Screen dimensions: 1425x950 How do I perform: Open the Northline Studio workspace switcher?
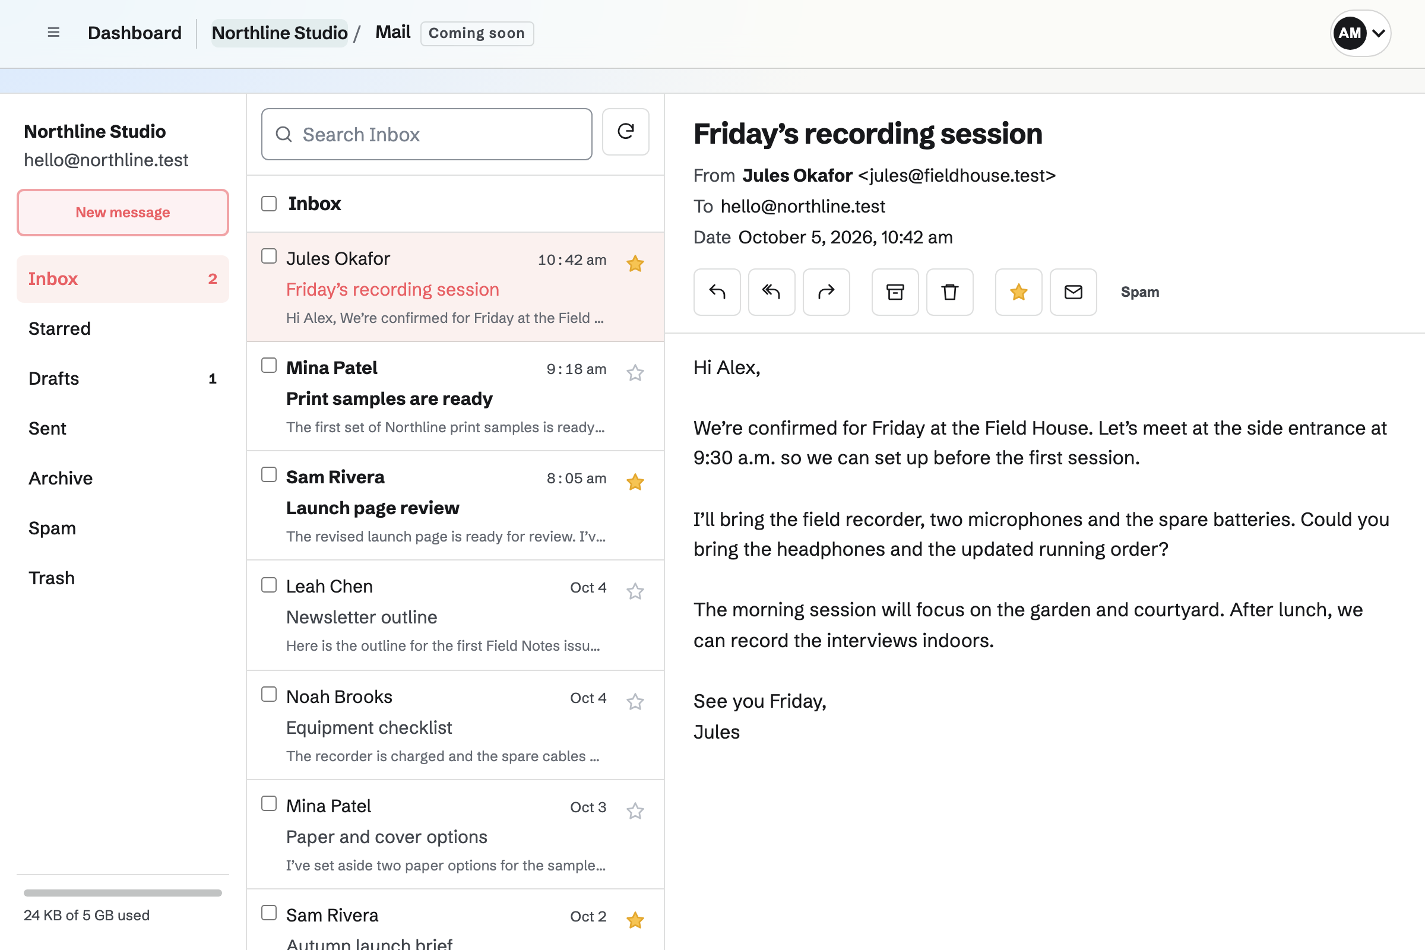point(279,33)
